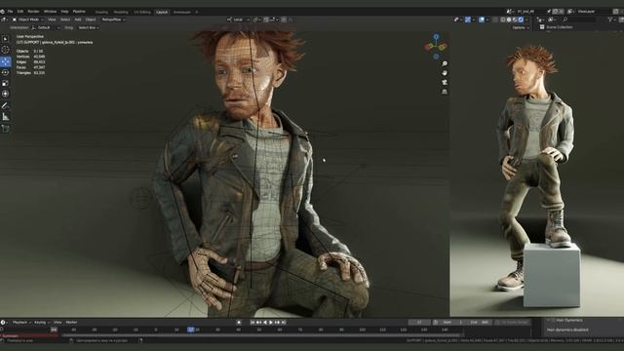This screenshot has width=624, height=351.
Task: Open the Object Mode dropdown
Action: [x=27, y=19]
